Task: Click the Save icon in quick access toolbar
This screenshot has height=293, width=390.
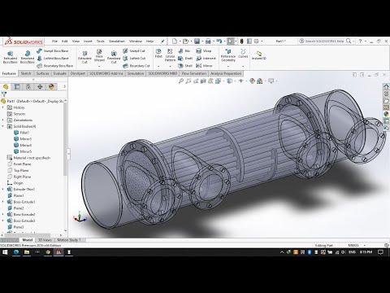Action: pos(197,42)
